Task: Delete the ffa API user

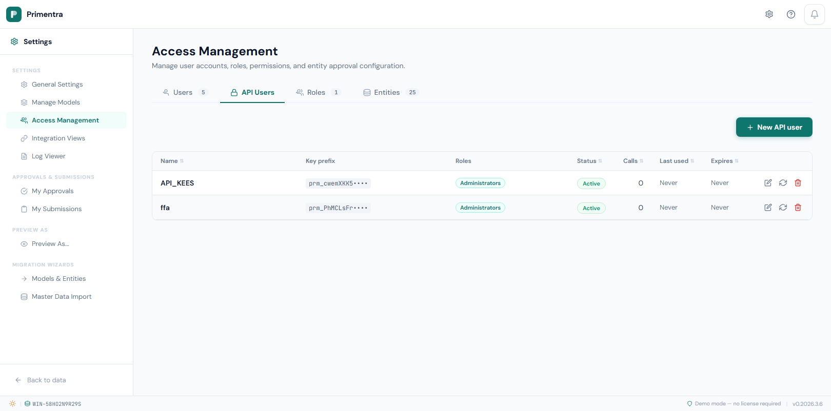Action: (x=798, y=208)
